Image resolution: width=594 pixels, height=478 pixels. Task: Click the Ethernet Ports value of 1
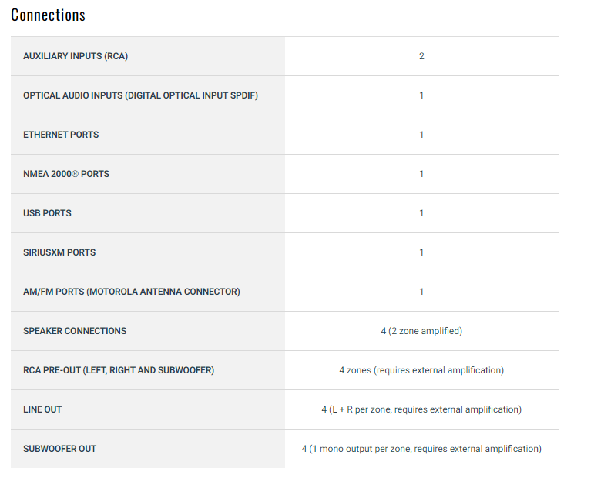coord(421,135)
